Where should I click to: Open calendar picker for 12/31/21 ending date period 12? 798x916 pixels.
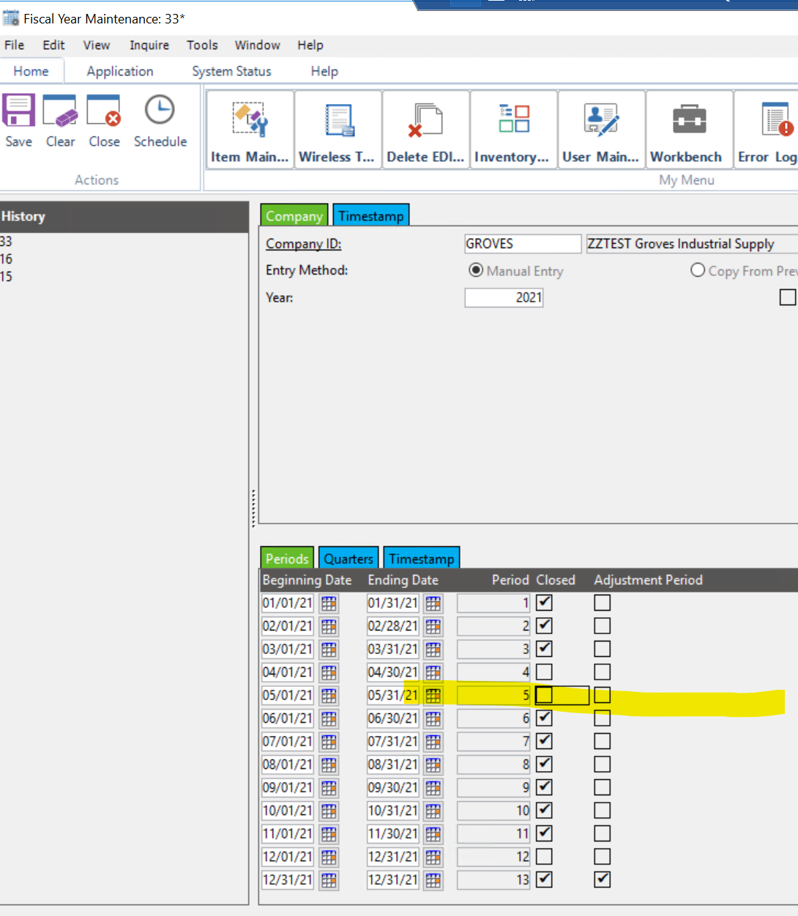[x=433, y=857]
